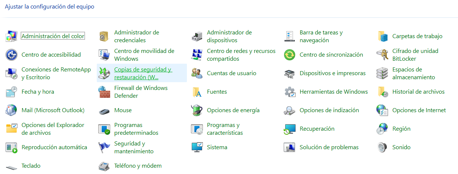
Task: Click the Cuentas de usuario icon
Action: tap(197, 73)
